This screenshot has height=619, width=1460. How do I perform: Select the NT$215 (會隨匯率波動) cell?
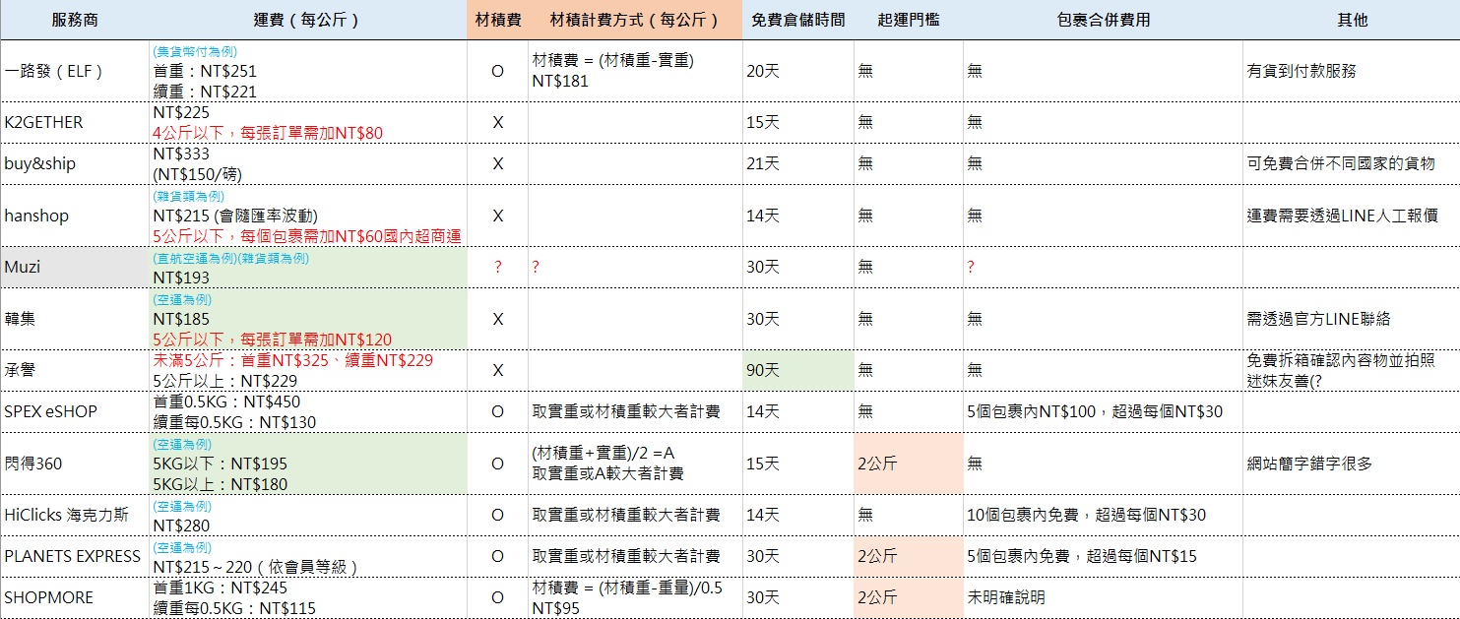307,216
